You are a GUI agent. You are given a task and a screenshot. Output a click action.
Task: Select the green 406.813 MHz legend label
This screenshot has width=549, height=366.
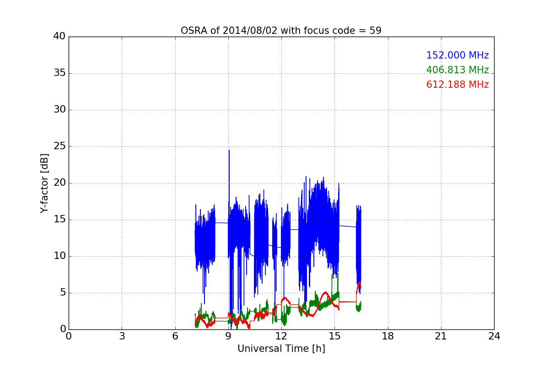pos(457,70)
